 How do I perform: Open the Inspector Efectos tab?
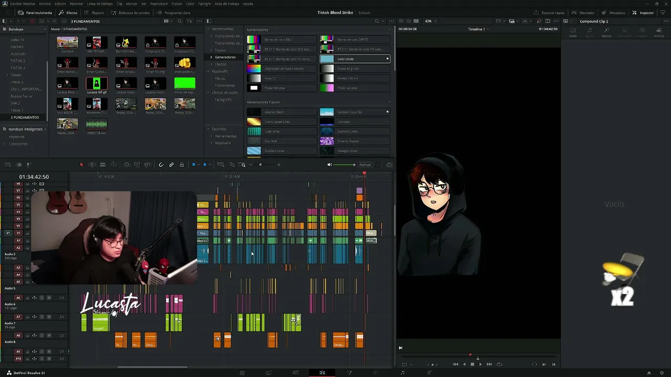[x=607, y=32]
